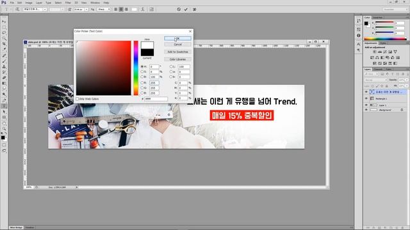Click the left align text icon
This screenshot has height=230, width=410.
point(115,10)
